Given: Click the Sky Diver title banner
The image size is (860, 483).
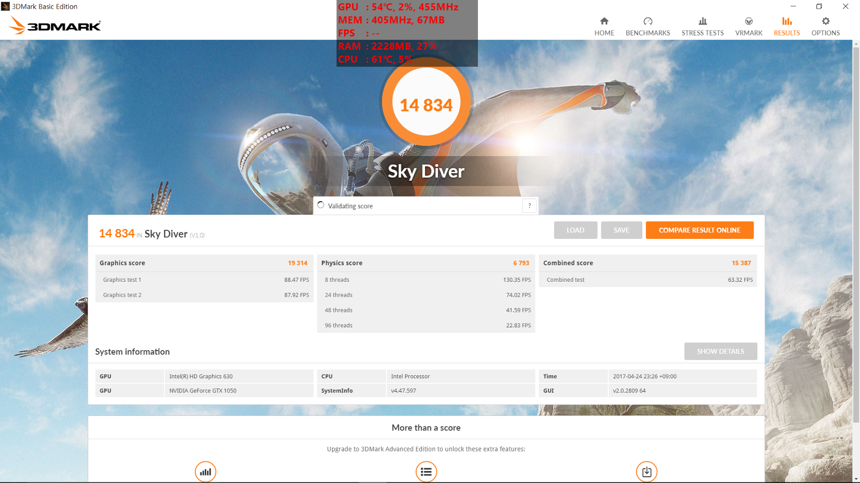Looking at the screenshot, I should (x=426, y=171).
